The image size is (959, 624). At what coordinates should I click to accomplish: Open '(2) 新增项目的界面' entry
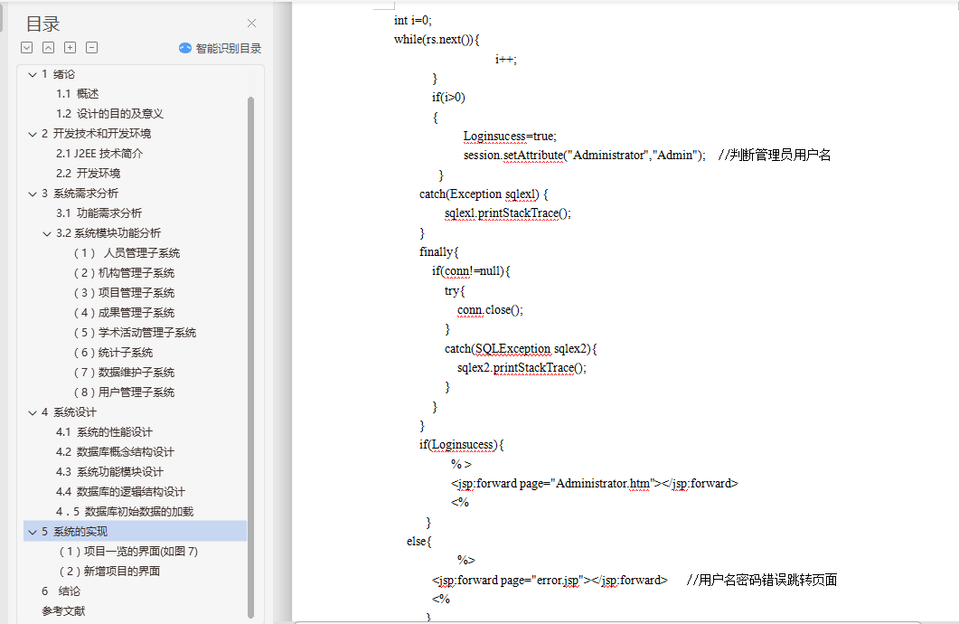point(109,572)
